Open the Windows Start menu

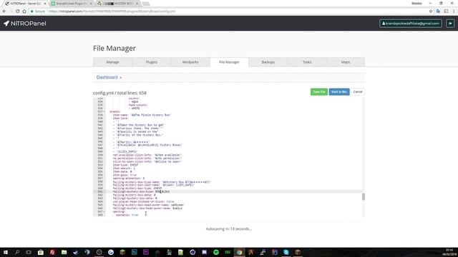(x=6, y=252)
